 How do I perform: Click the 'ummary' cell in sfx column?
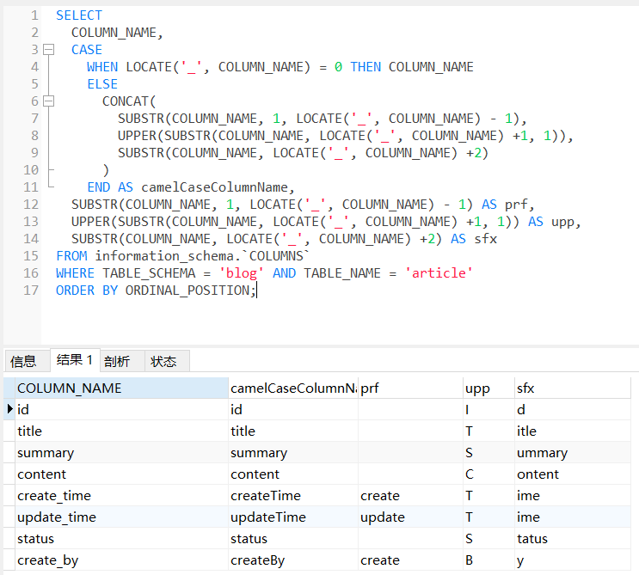[x=573, y=453]
